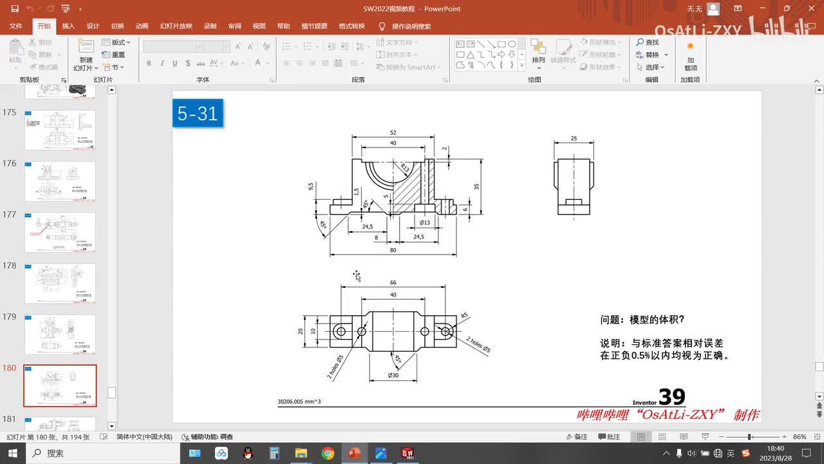This screenshot has height=464, width=824.
Task: Select the ellipse shape in shapes gallery
Action: point(512,44)
